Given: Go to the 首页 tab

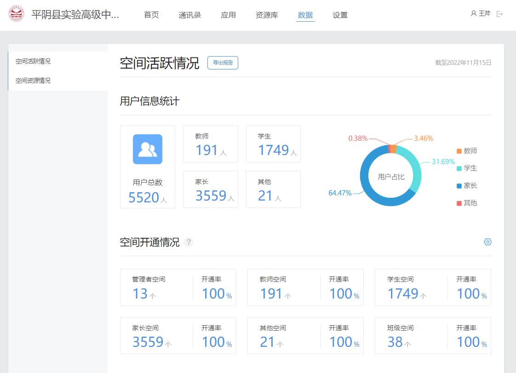Looking at the screenshot, I should (151, 15).
